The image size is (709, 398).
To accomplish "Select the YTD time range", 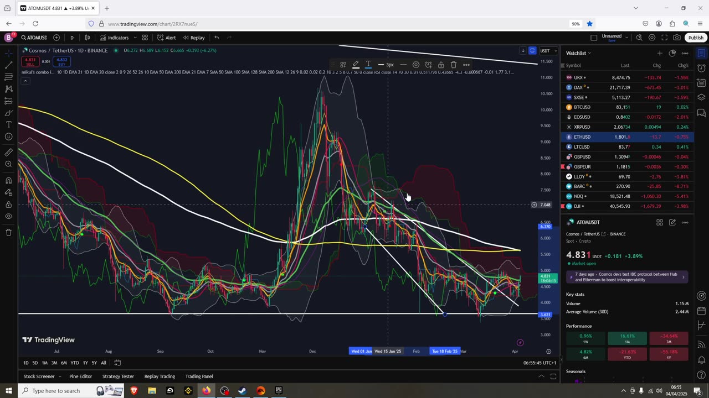I will click(x=74, y=363).
